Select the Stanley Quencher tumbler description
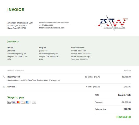Screen dimensions: 139x125 (x=33, y=80)
